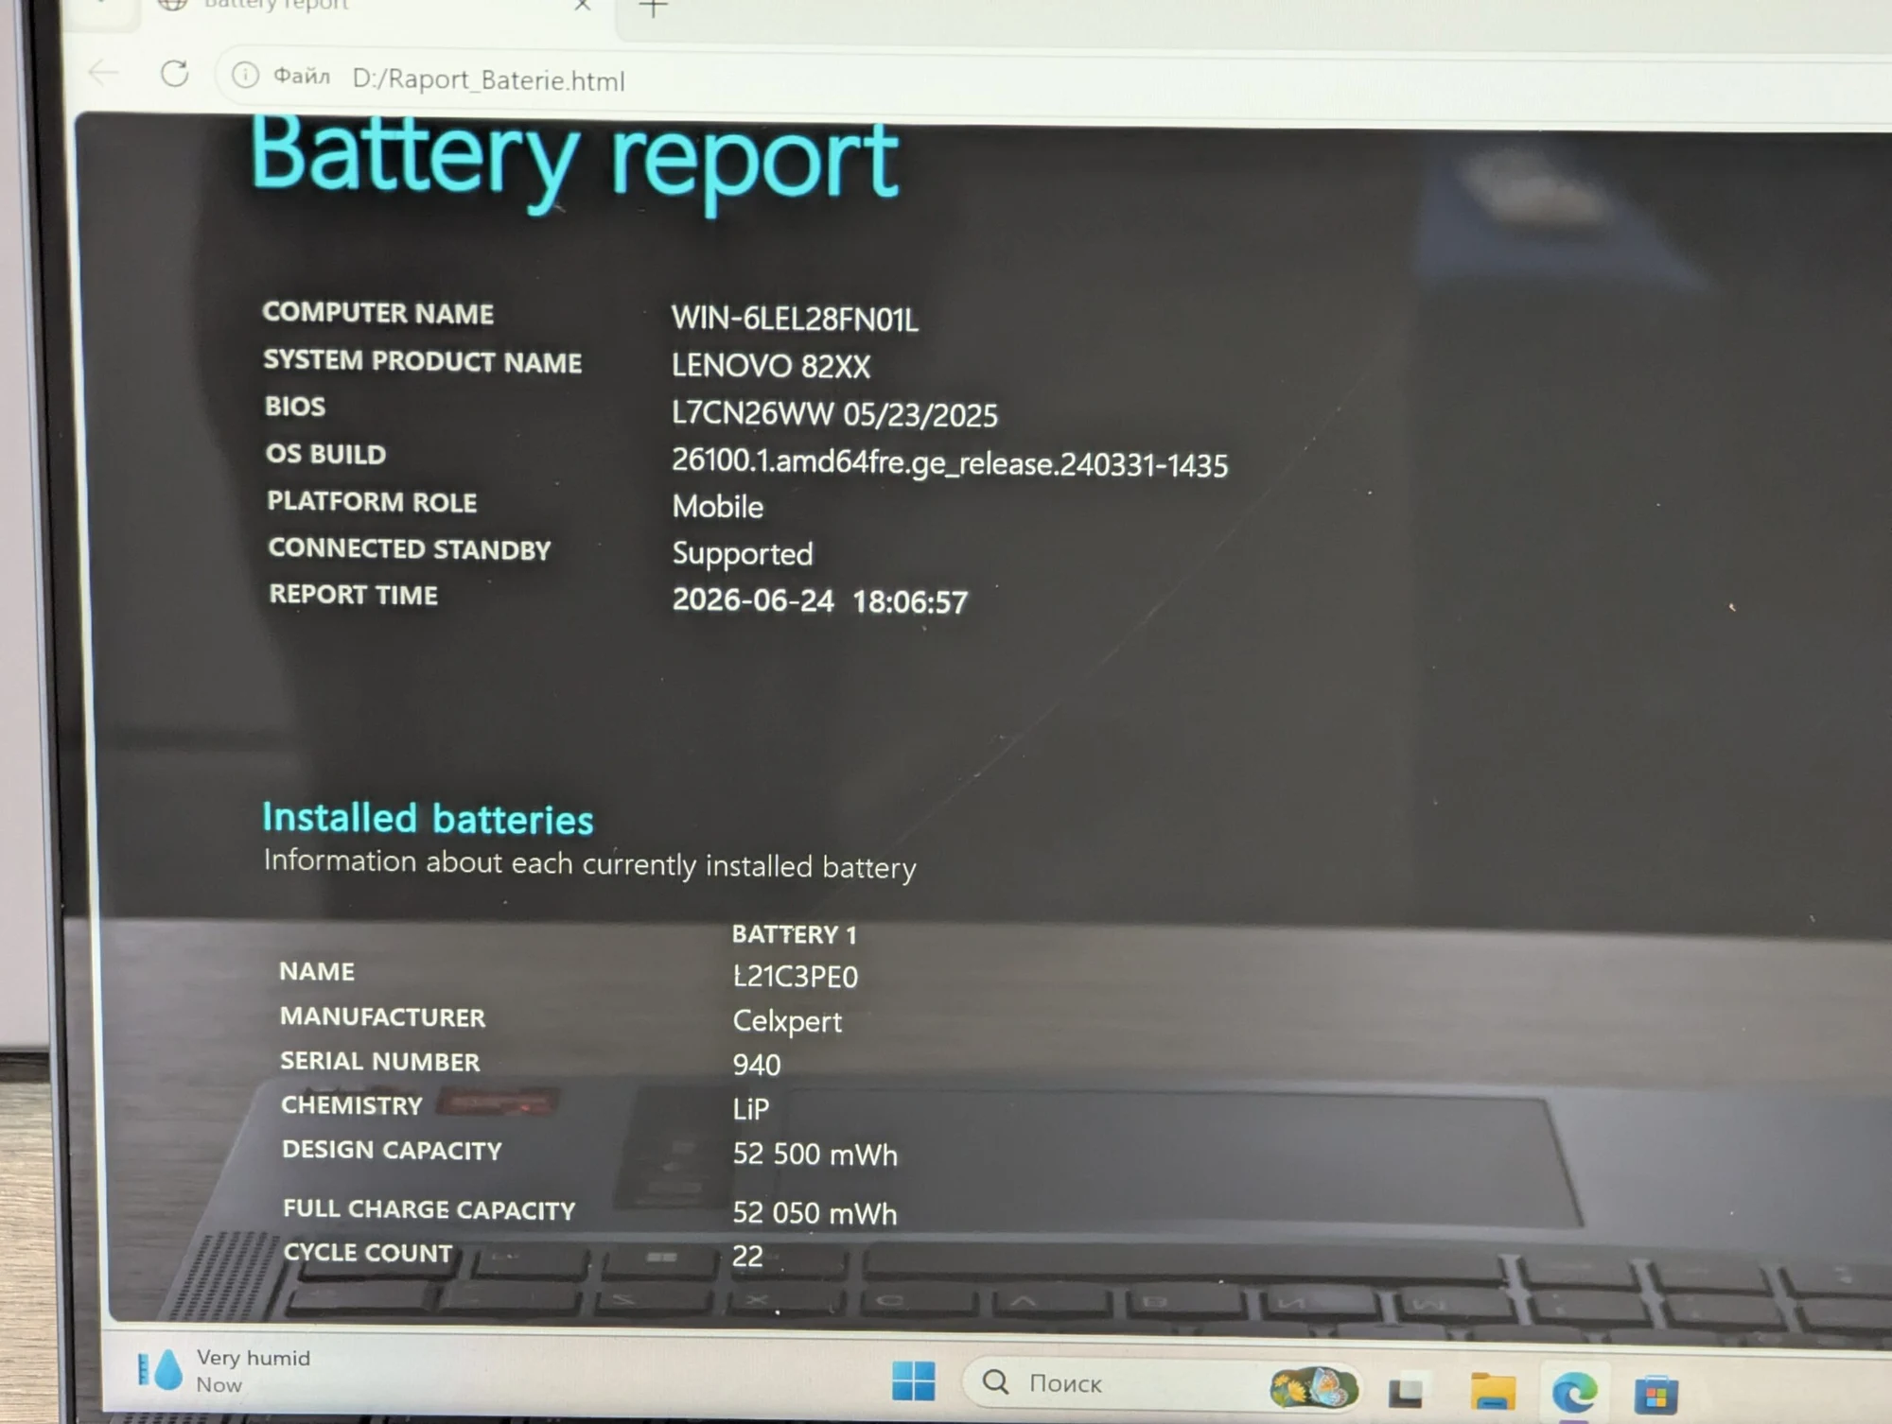The width and height of the screenshot is (1892, 1424).
Task: Click chemistry value LiP
Action: click(x=750, y=1109)
